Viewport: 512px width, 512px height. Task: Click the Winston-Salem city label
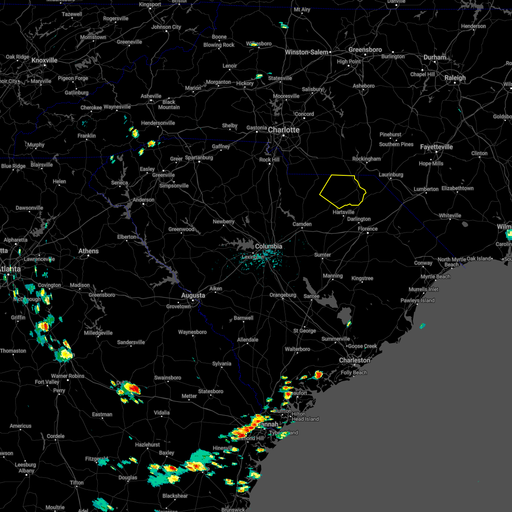pyautogui.click(x=307, y=52)
